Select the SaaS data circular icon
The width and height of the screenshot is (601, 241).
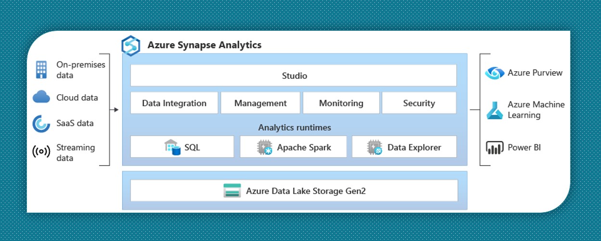coord(41,124)
